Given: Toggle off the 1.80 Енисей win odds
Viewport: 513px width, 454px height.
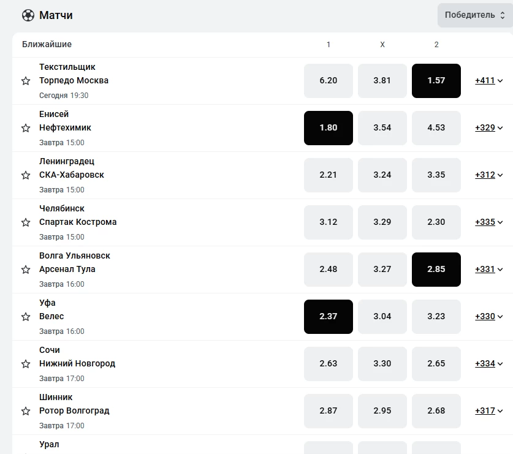Looking at the screenshot, I should (328, 128).
